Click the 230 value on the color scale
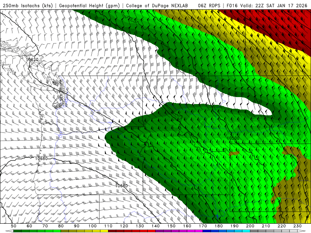Screen dimensions: 311x233 (x=297, y=226)
